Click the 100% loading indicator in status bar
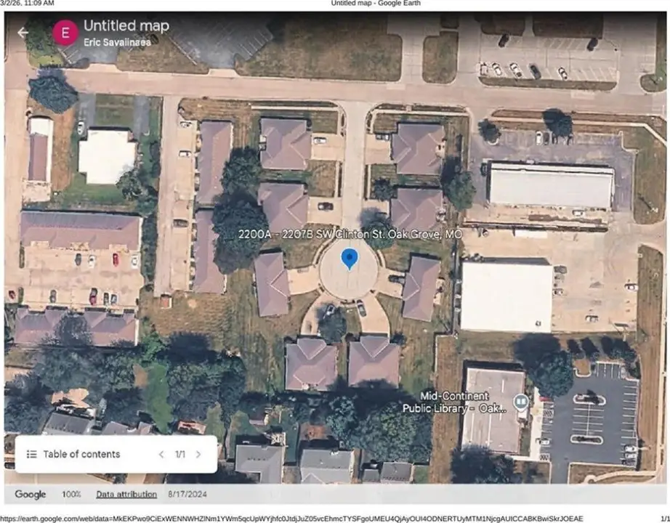Viewport: 670px width, 523px height. (x=71, y=495)
